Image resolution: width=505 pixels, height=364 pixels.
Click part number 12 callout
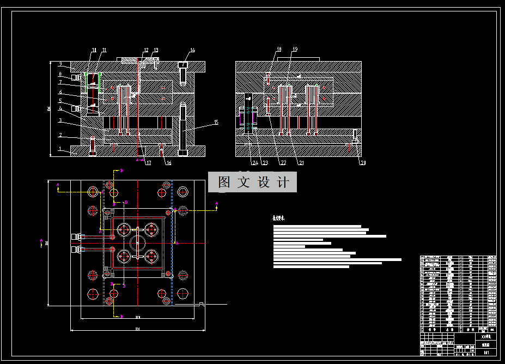(146, 50)
